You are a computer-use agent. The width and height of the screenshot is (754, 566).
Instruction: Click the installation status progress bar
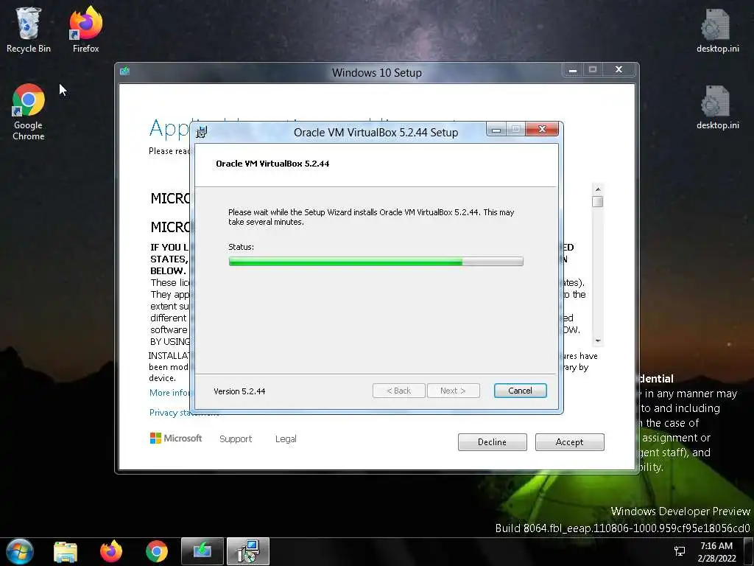(x=376, y=262)
